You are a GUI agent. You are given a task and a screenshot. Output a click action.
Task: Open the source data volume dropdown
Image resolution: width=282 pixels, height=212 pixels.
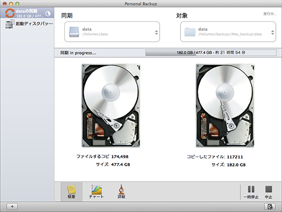(112, 32)
